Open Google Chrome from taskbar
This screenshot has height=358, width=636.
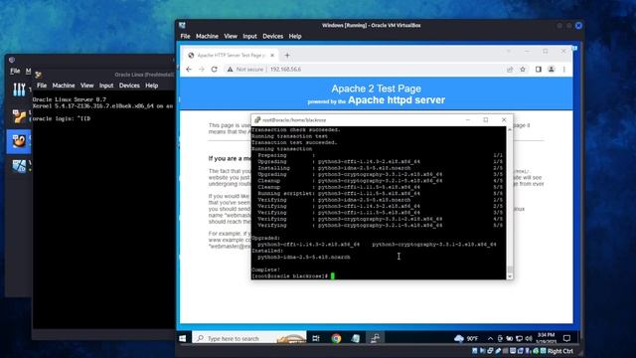click(x=336, y=338)
